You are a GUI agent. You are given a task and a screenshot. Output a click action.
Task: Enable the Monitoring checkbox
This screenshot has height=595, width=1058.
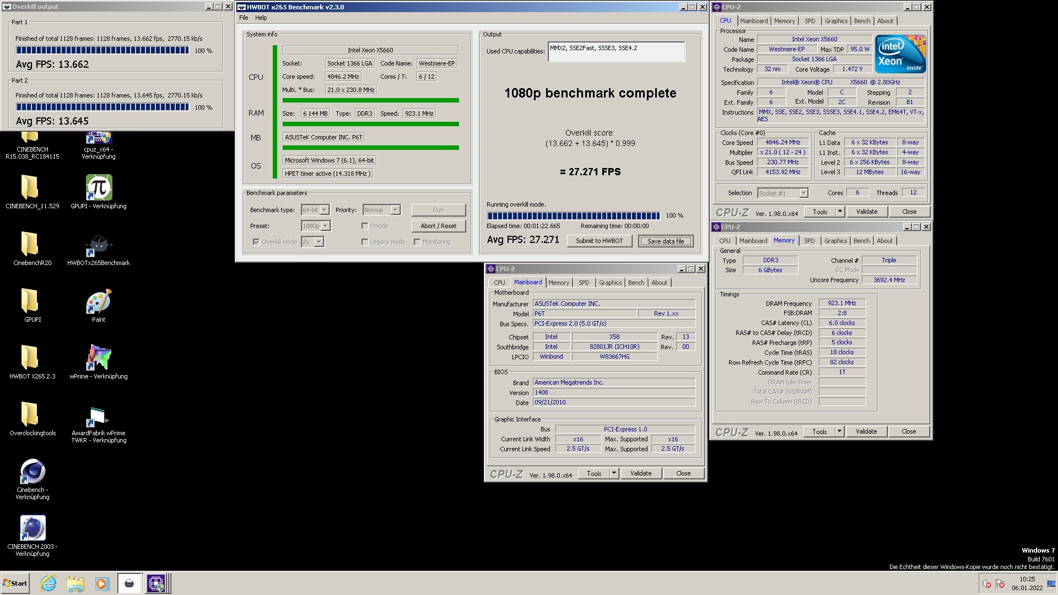pyautogui.click(x=417, y=242)
